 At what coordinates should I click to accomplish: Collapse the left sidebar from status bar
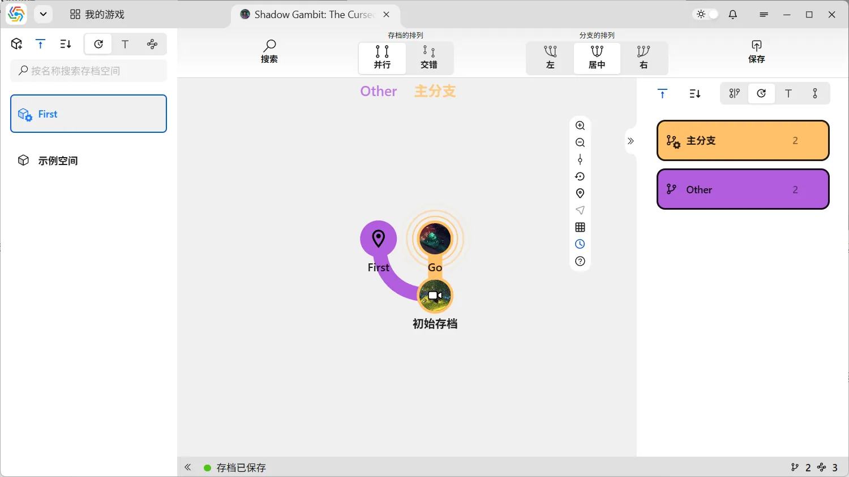(188, 467)
